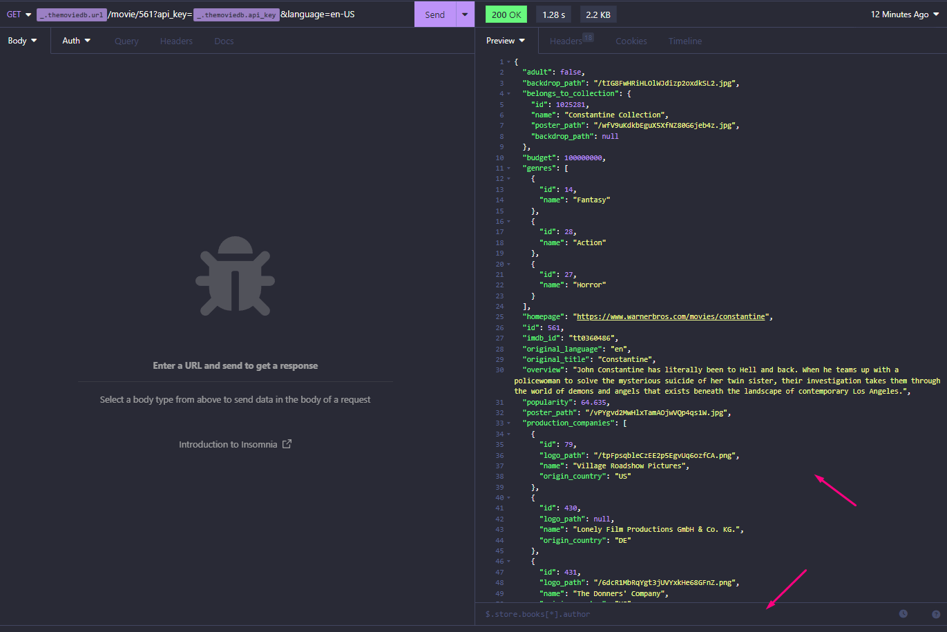Click the 200 OK status badge
Screen dimensions: 947x632
tap(506, 15)
